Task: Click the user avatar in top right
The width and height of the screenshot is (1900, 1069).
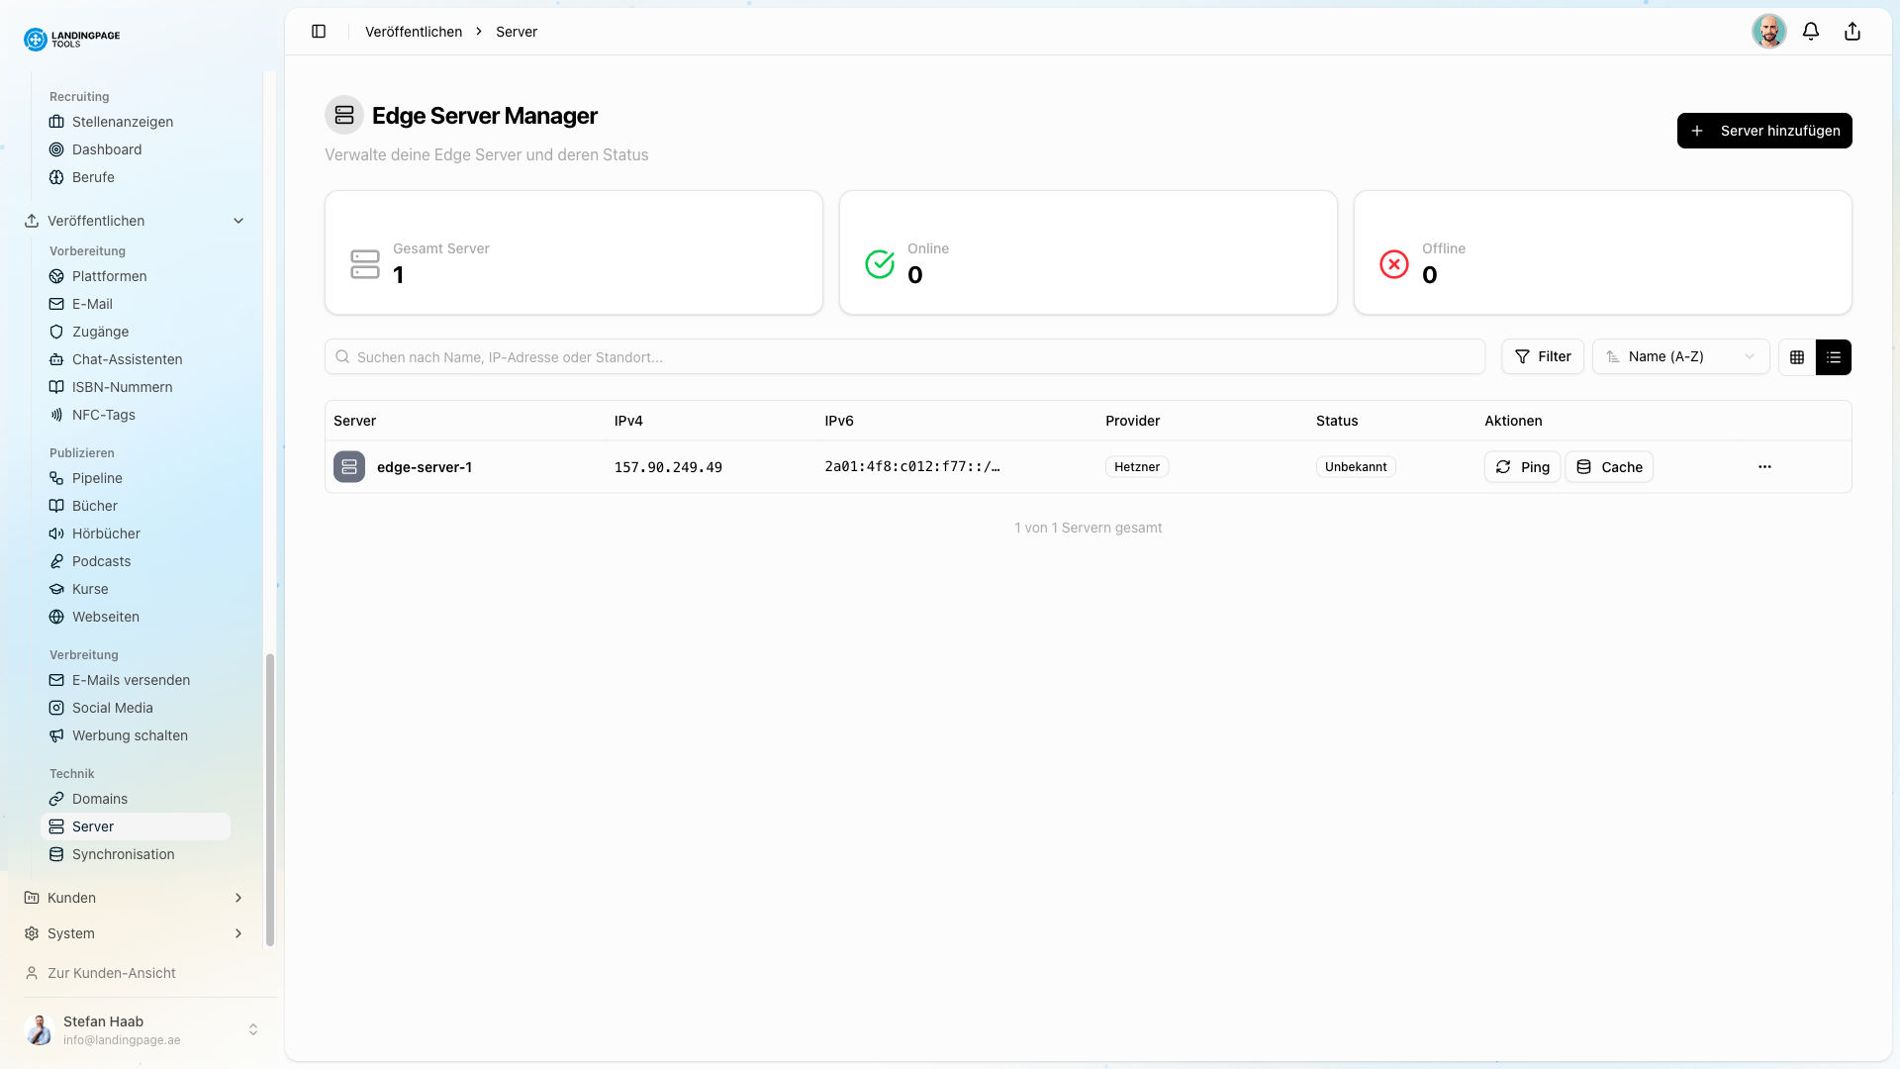Action: pos(1769,31)
